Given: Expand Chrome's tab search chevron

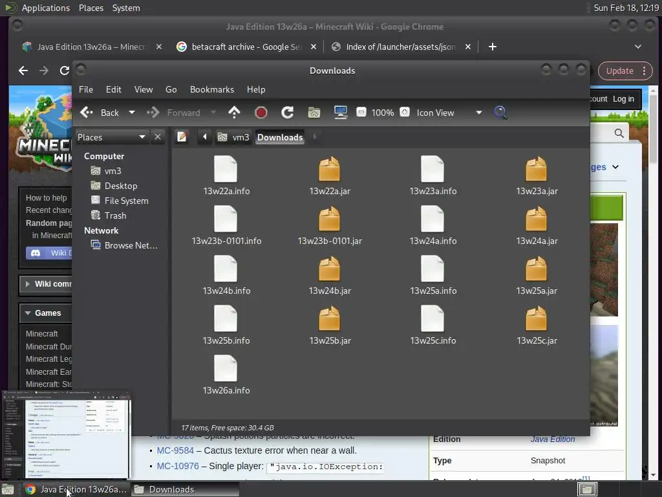Looking at the screenshot, I should [x=638, y=47].
